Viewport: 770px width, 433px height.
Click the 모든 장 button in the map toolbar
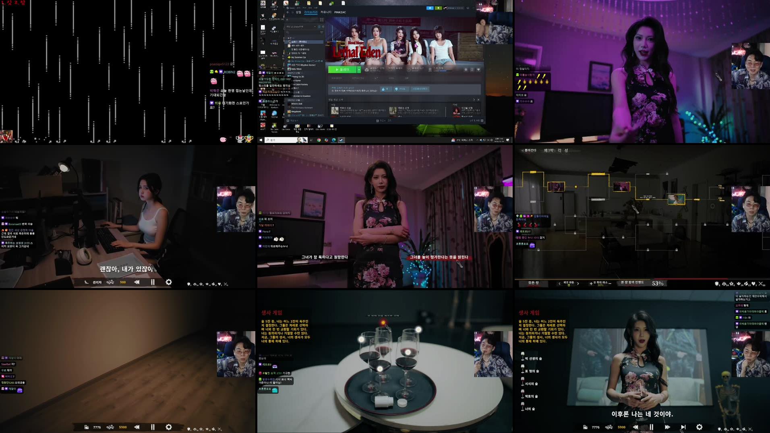click(x=534, y=283)
